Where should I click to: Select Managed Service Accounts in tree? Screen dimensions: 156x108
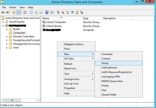point(26,44)
